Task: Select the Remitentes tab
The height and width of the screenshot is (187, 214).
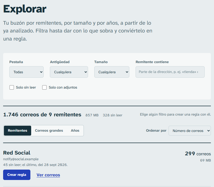Action: (x=17, y=131)
